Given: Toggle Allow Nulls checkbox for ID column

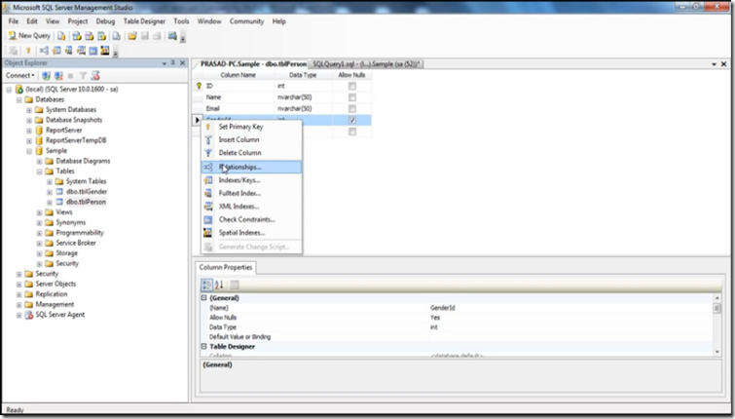Looking at the screenshot, I should [x=352, y=86].
